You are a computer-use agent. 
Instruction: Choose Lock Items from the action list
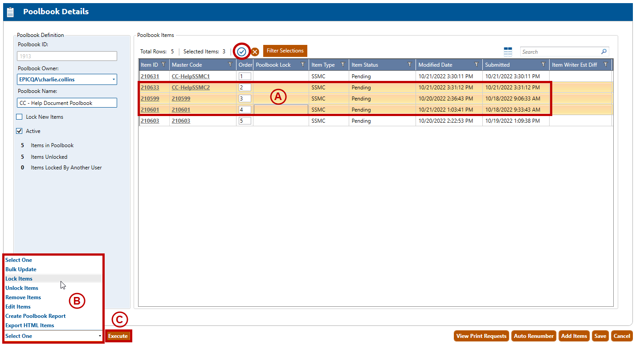pos(19,279)
